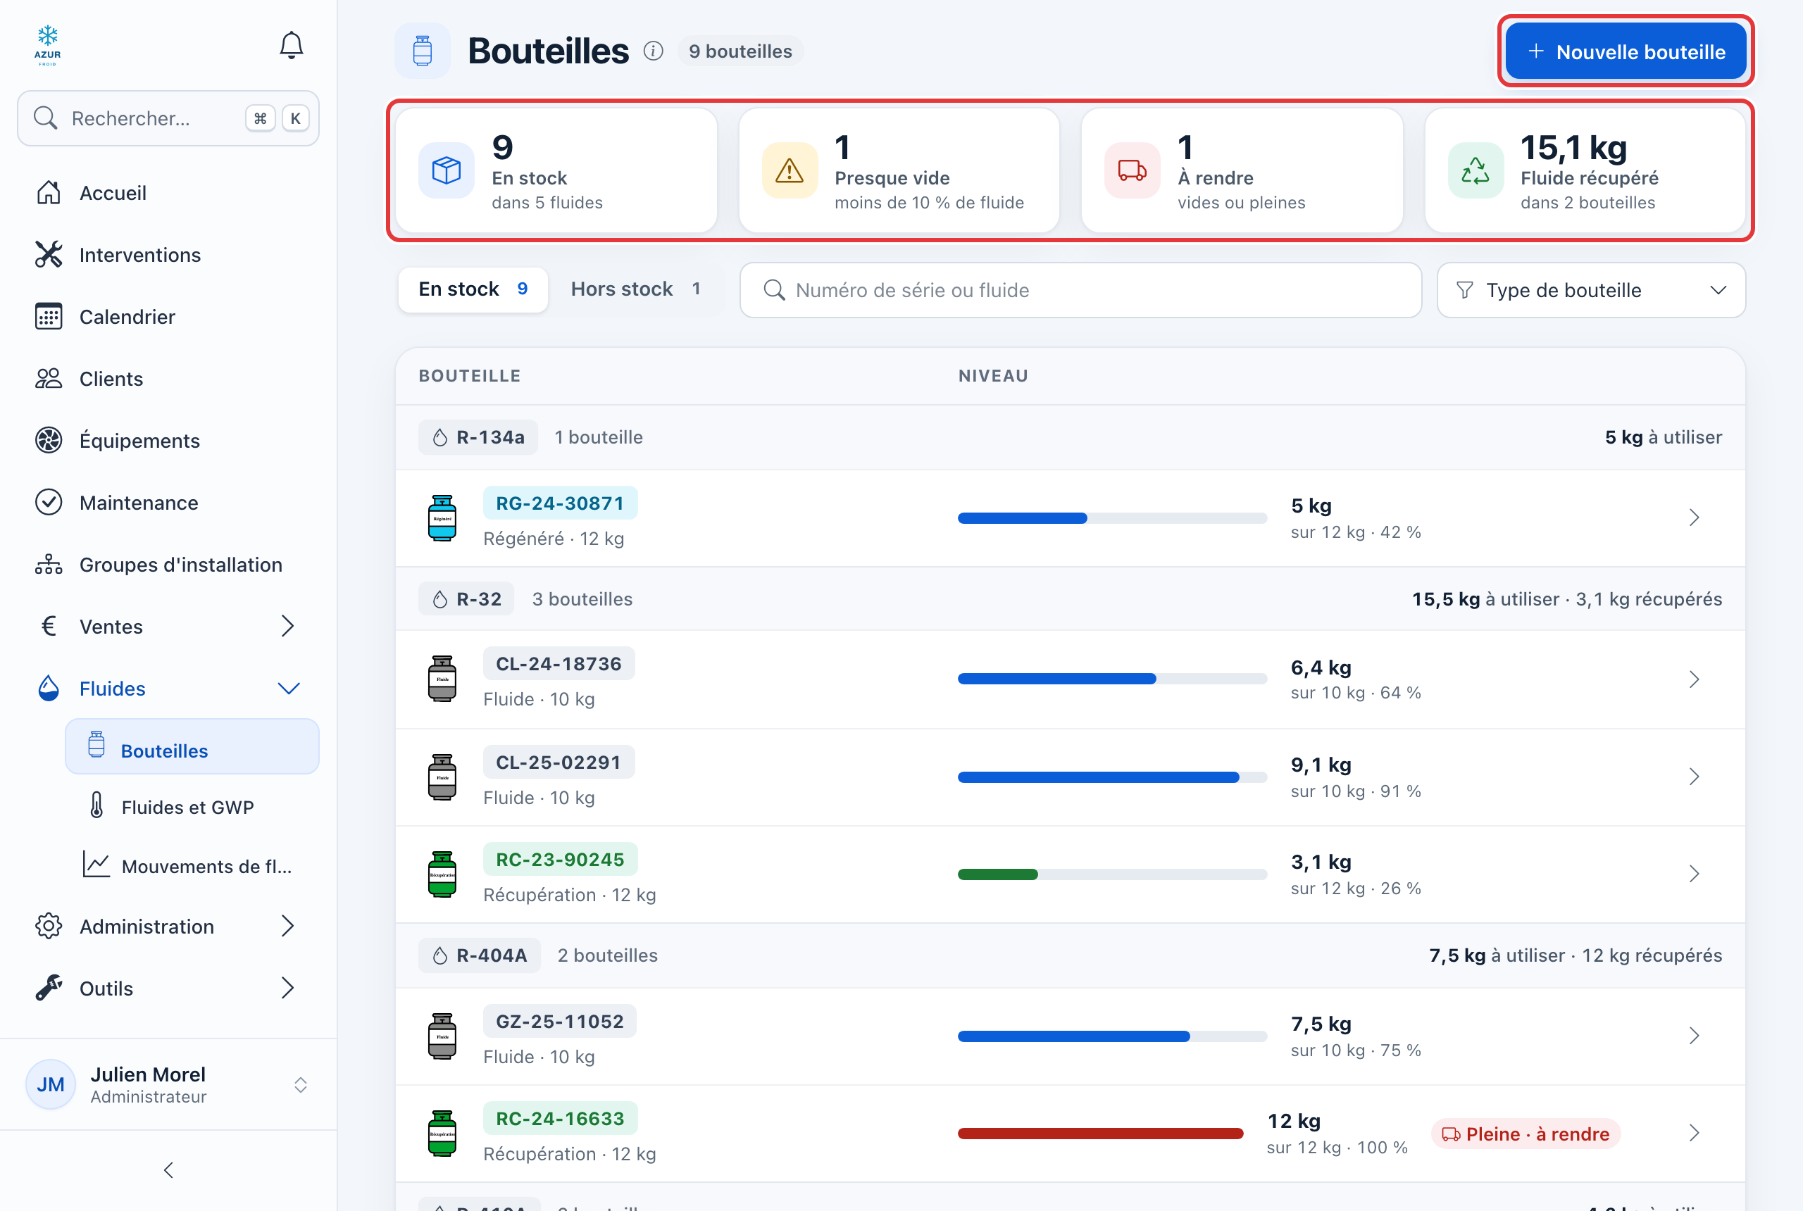Click the Groupes d'installation network icon
The image size is (1803, 1211).
[x=49, y=565]
